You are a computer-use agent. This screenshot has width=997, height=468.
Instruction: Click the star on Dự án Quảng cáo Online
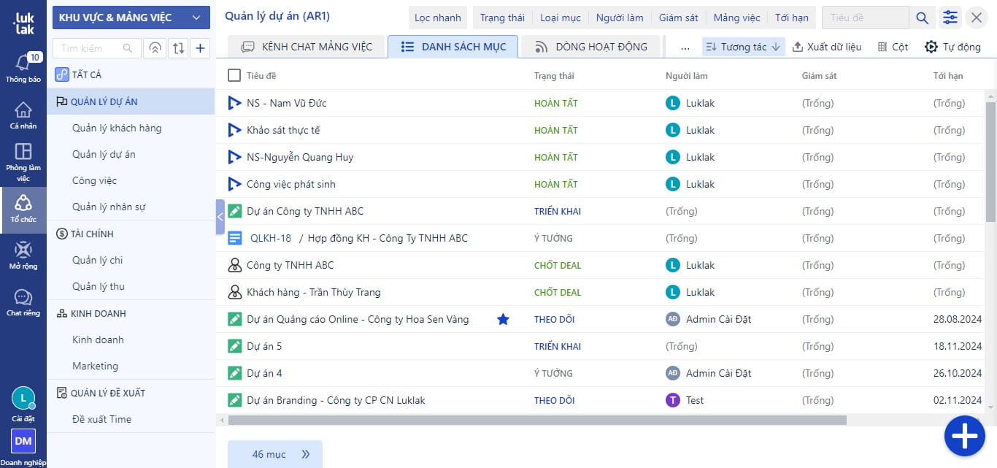[503, 319]
